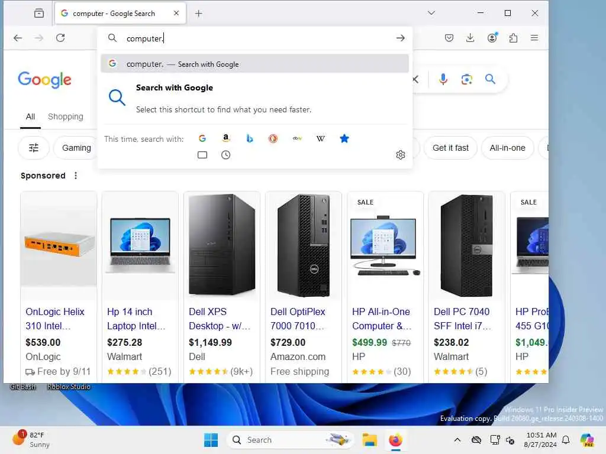
Task: Click Firefox icon in taskbar
Action: 395,440
